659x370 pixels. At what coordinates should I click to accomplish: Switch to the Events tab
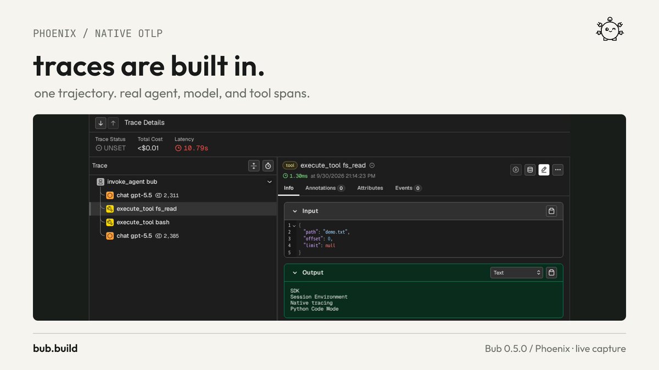409,188
